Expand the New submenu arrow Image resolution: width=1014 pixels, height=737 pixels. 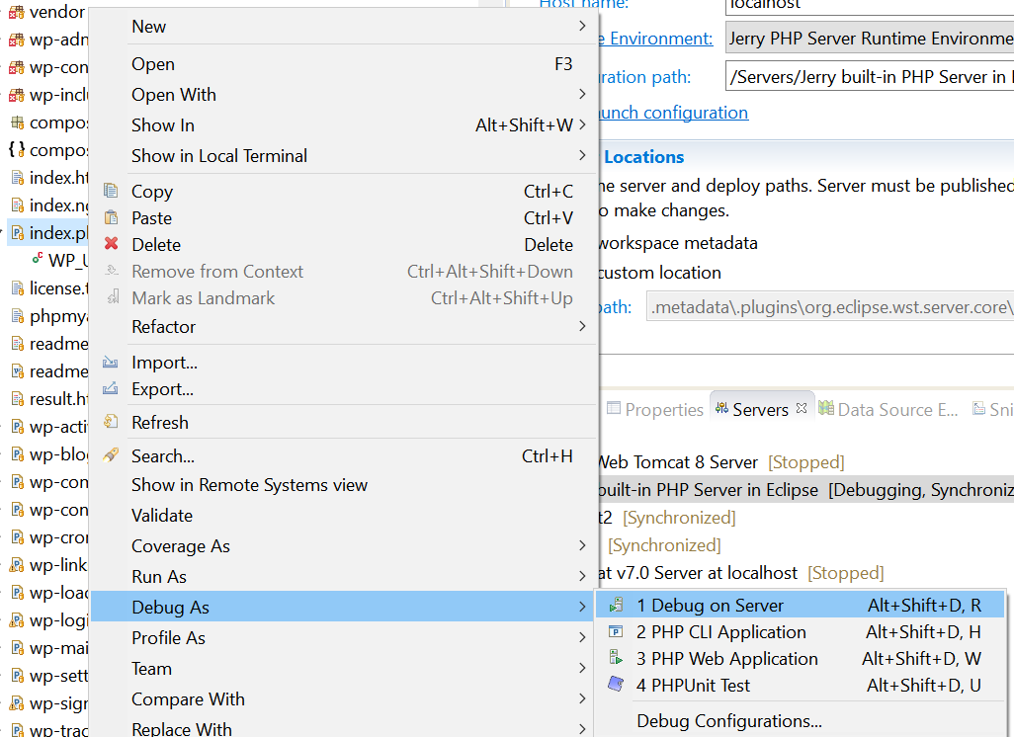pos(582,26)
